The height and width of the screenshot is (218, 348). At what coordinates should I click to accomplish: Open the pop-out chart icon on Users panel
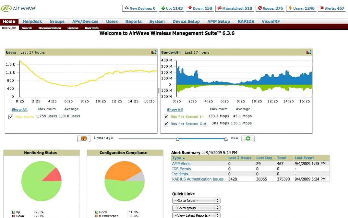153,52
